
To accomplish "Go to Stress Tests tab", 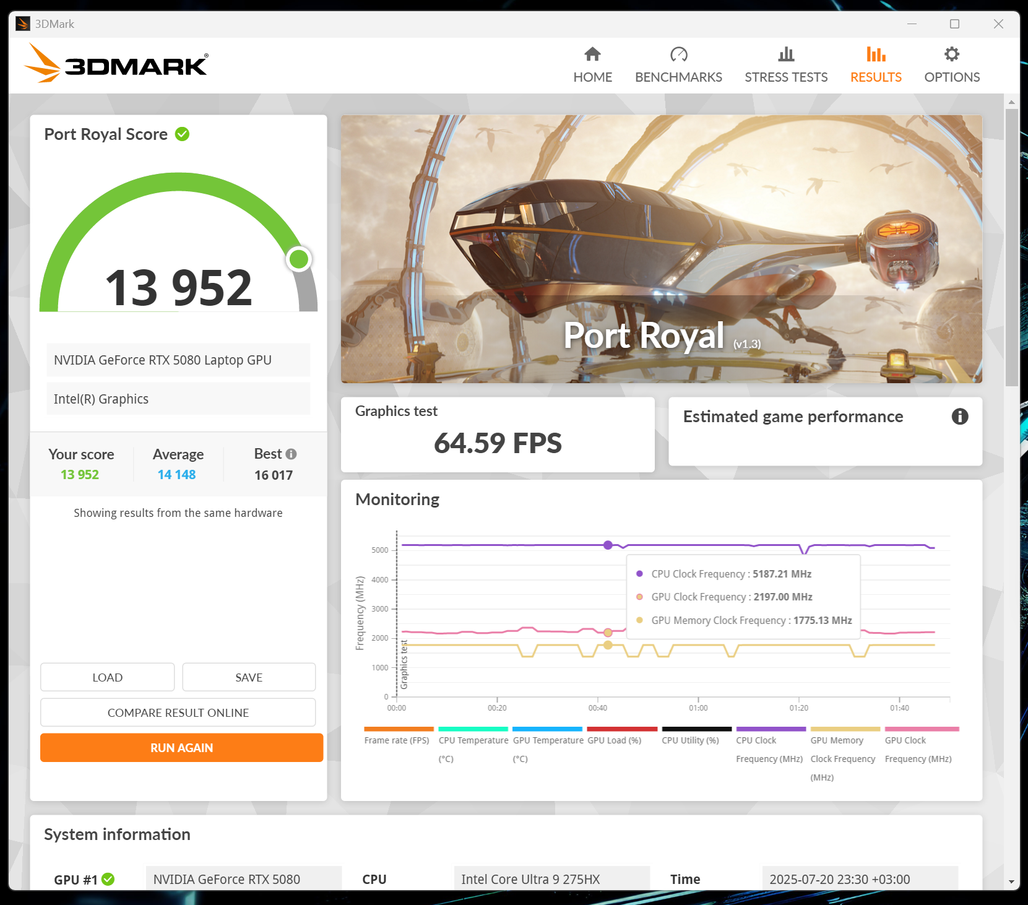I will [x=786, y=65].
